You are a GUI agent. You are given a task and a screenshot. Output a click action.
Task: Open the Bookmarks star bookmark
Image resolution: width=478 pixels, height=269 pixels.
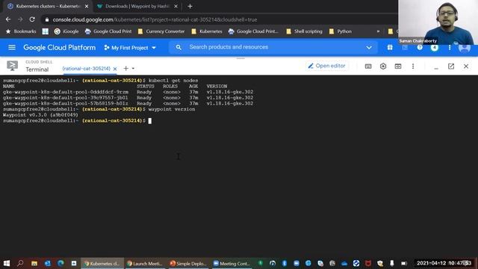pyautogui.click(x=21, y=31)
